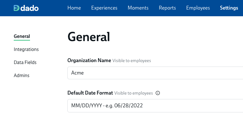This screenshot has height=121, width=243.
Task: Select the General sidebar tab
Action: point(22,36)
